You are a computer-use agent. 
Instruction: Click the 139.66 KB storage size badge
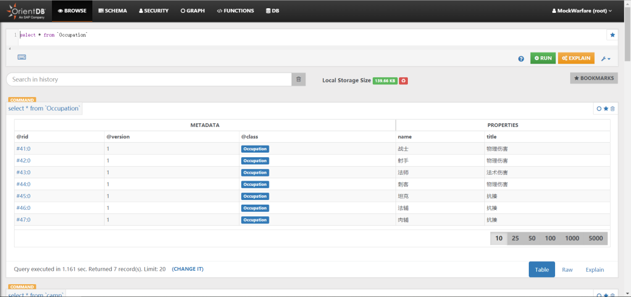click(385, 81)
